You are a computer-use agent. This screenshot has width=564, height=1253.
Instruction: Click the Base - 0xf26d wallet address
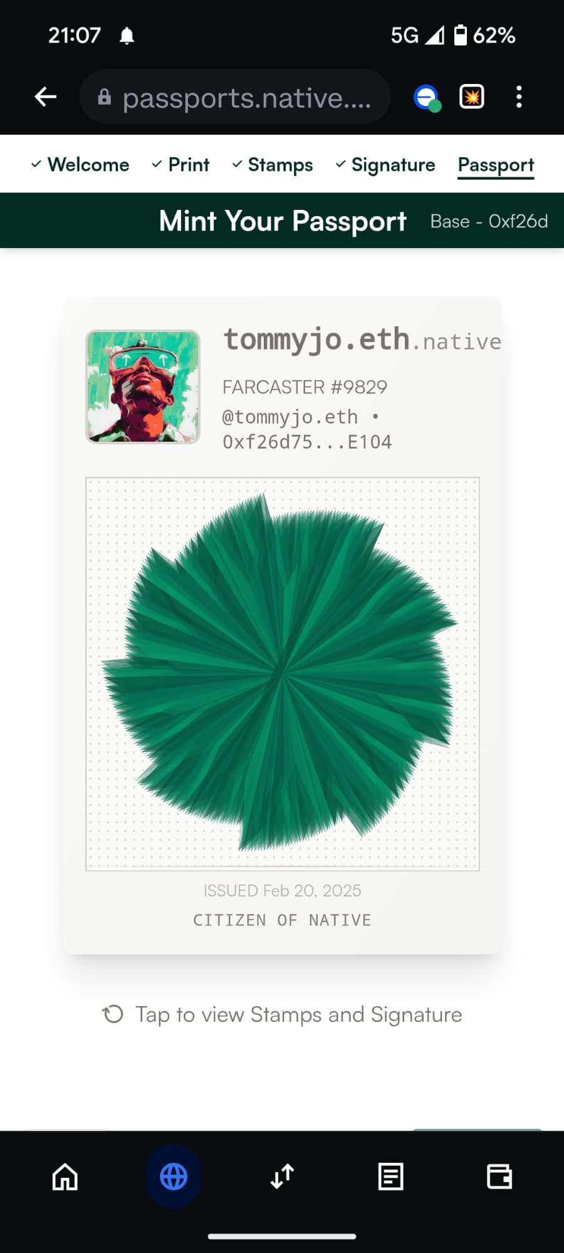(489, 221)
